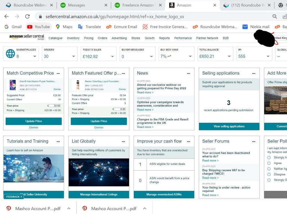The height and width of the screenshot is (214, 287).
Task: Select the Disagree poll option
Action: 269,175
